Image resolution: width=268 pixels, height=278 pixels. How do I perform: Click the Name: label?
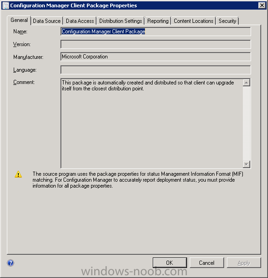20,31
